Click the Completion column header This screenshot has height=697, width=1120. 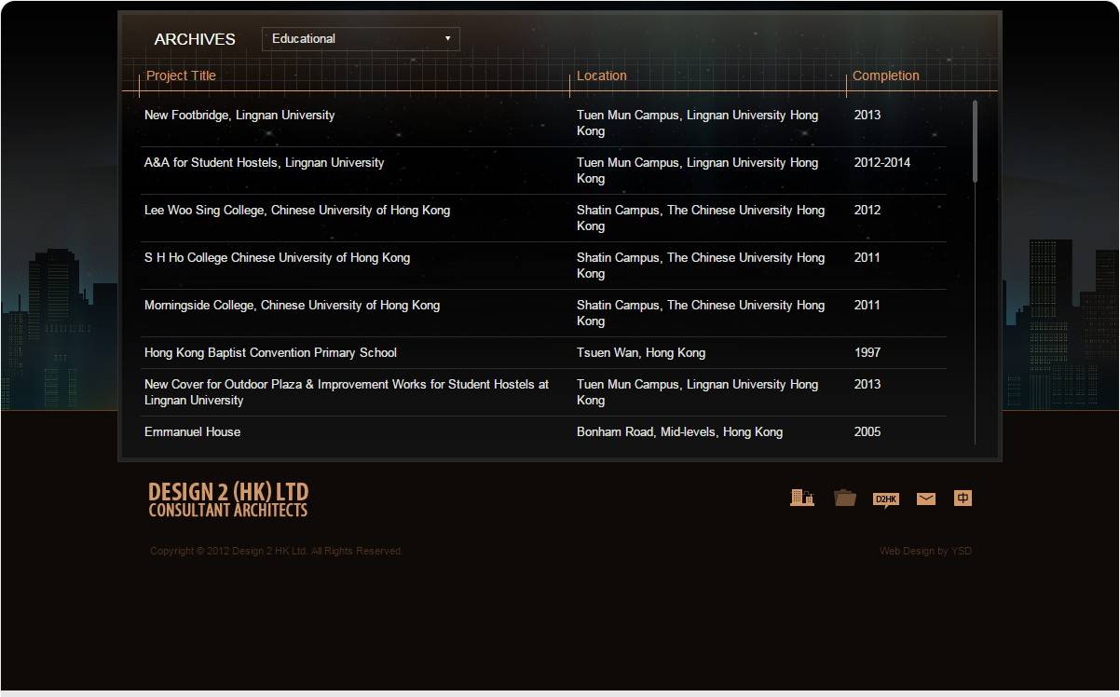pyautogui.click(x=885, y=76)
